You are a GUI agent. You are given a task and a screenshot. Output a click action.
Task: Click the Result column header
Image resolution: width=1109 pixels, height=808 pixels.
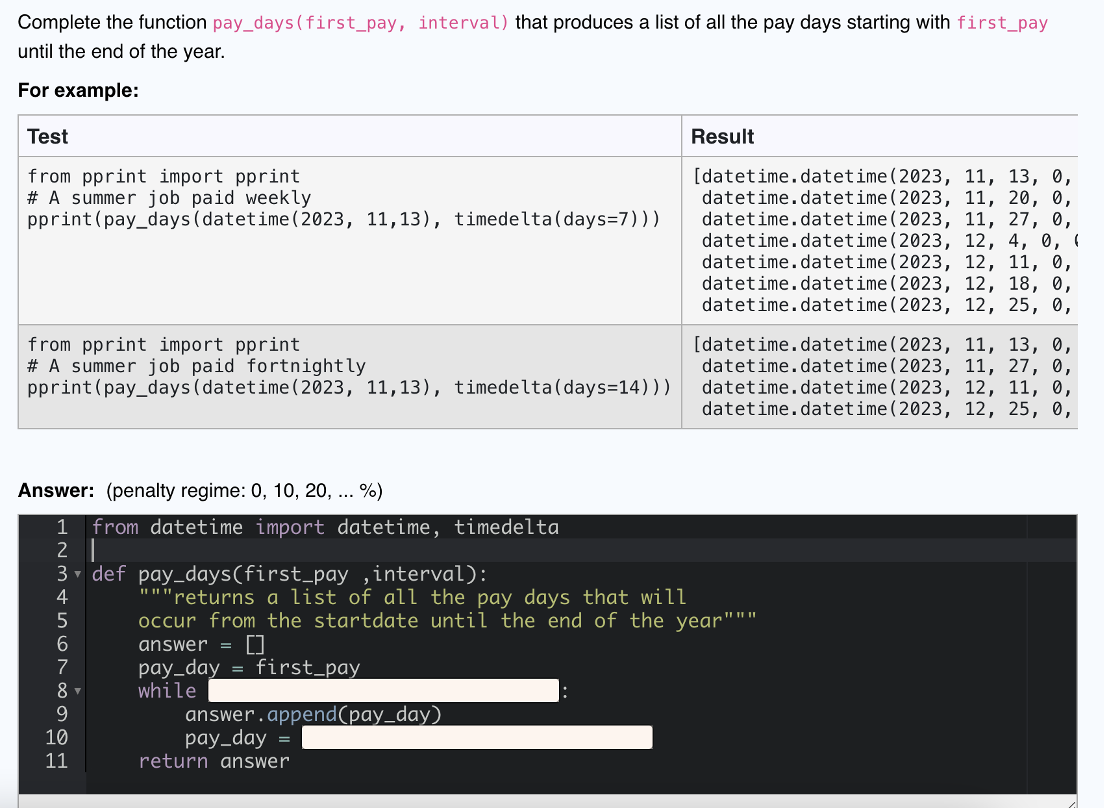click(x=722, y=136)
